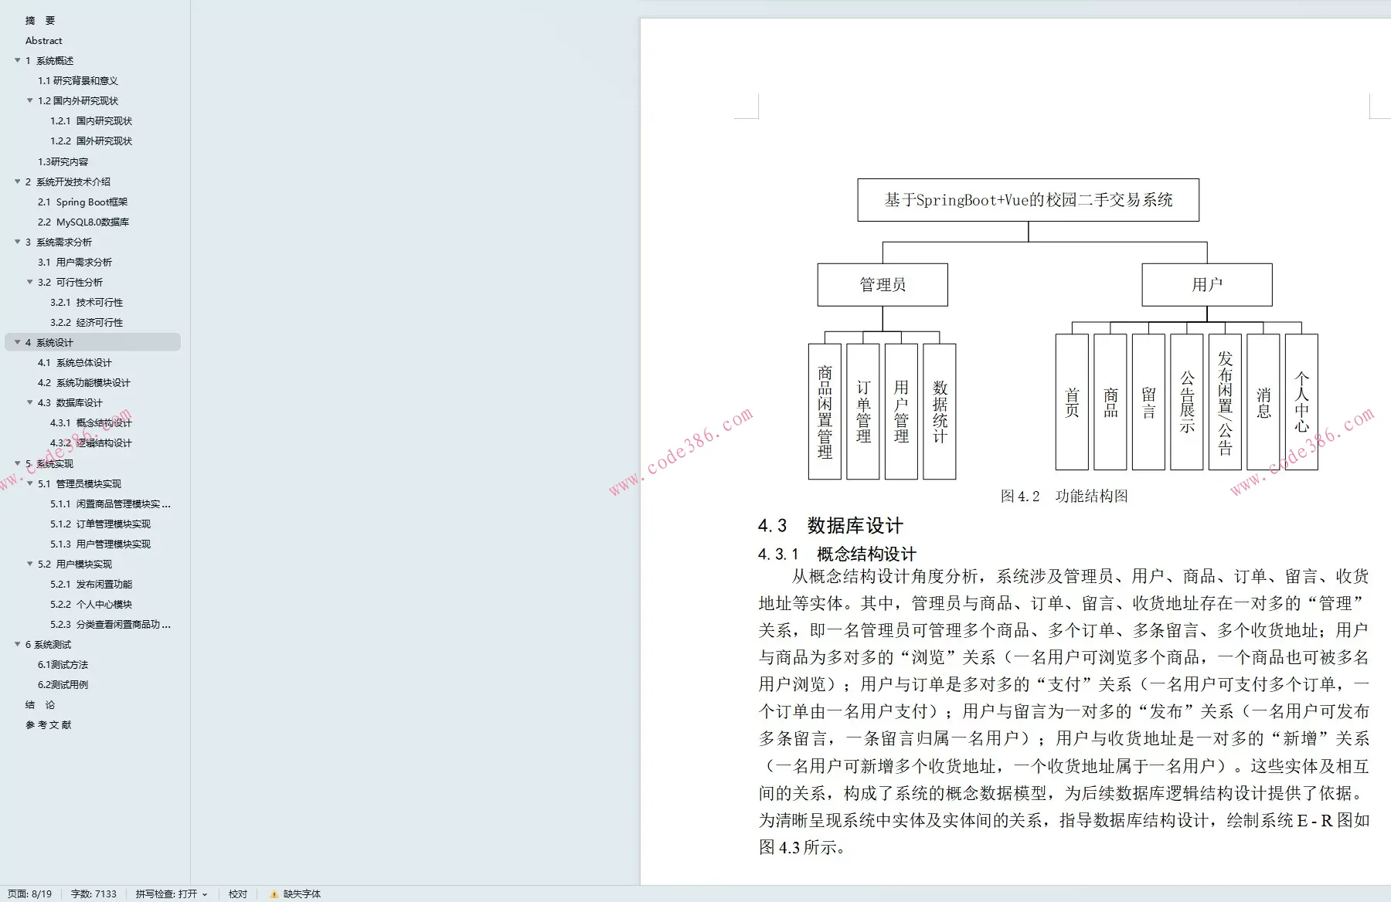Jump to the "摘 要" heading
Screen dimensions: 1391x902
40,20
